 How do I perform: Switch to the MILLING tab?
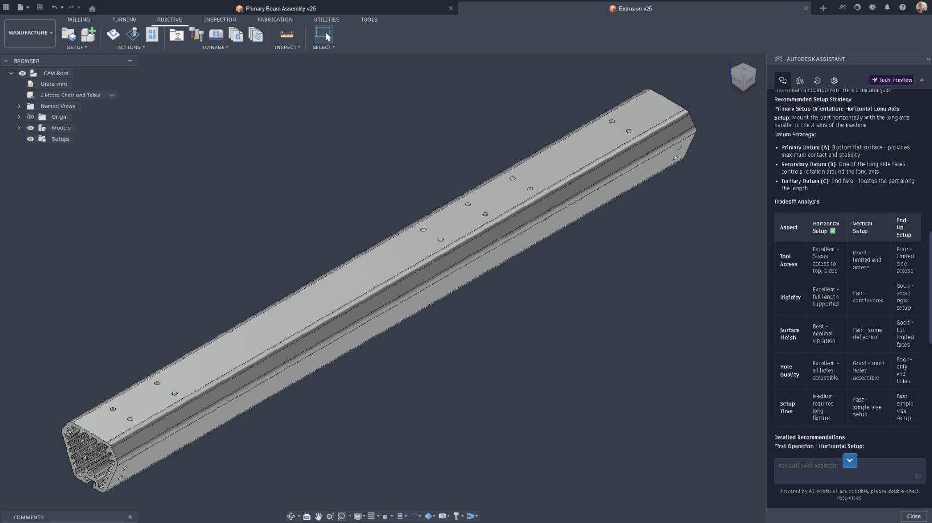click(x=79, y=20)
